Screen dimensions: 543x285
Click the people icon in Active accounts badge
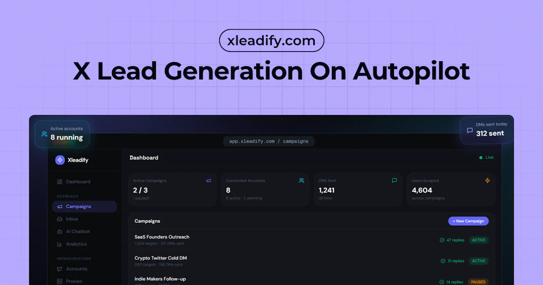[44, 134]
